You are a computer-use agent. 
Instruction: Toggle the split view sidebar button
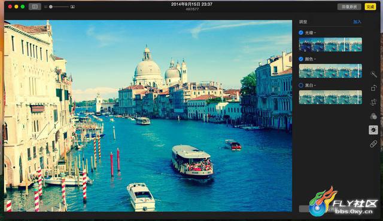point(35,7)
